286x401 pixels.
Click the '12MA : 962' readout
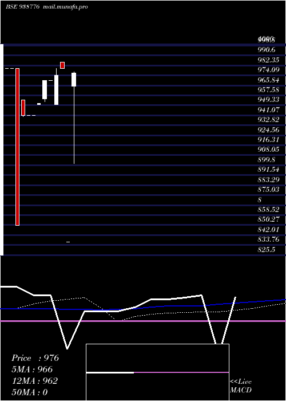click(35, 381)
